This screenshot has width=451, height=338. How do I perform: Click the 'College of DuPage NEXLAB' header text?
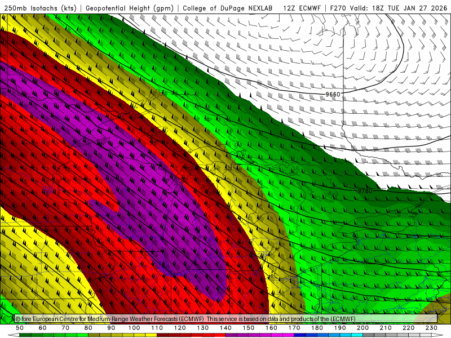pyautogui.click(x=228, y=8)
